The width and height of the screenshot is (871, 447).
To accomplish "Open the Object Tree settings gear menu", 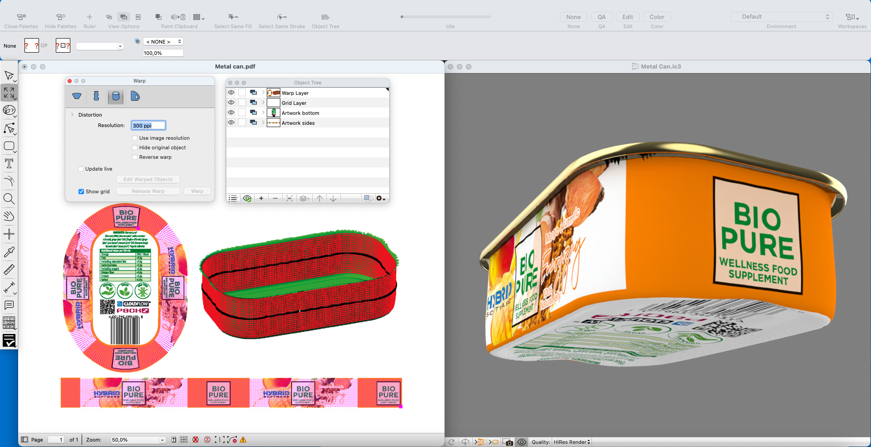I will coord(379,198).
